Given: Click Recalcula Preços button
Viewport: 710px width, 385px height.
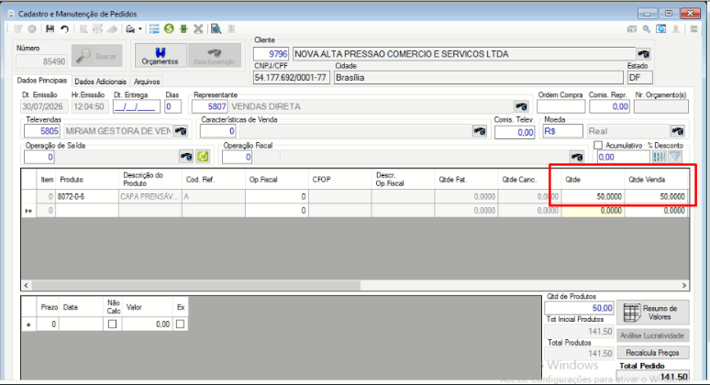Looking at the screenshot, I should (x=653, y=352).
